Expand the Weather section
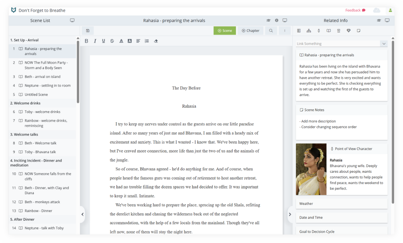403x243 pixels. [x=342, y=203]
